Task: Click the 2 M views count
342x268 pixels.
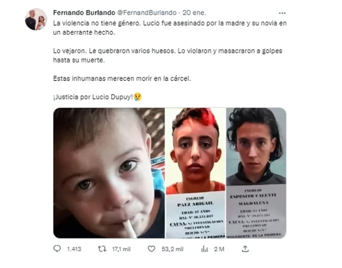Action: (x=219, y=249)
